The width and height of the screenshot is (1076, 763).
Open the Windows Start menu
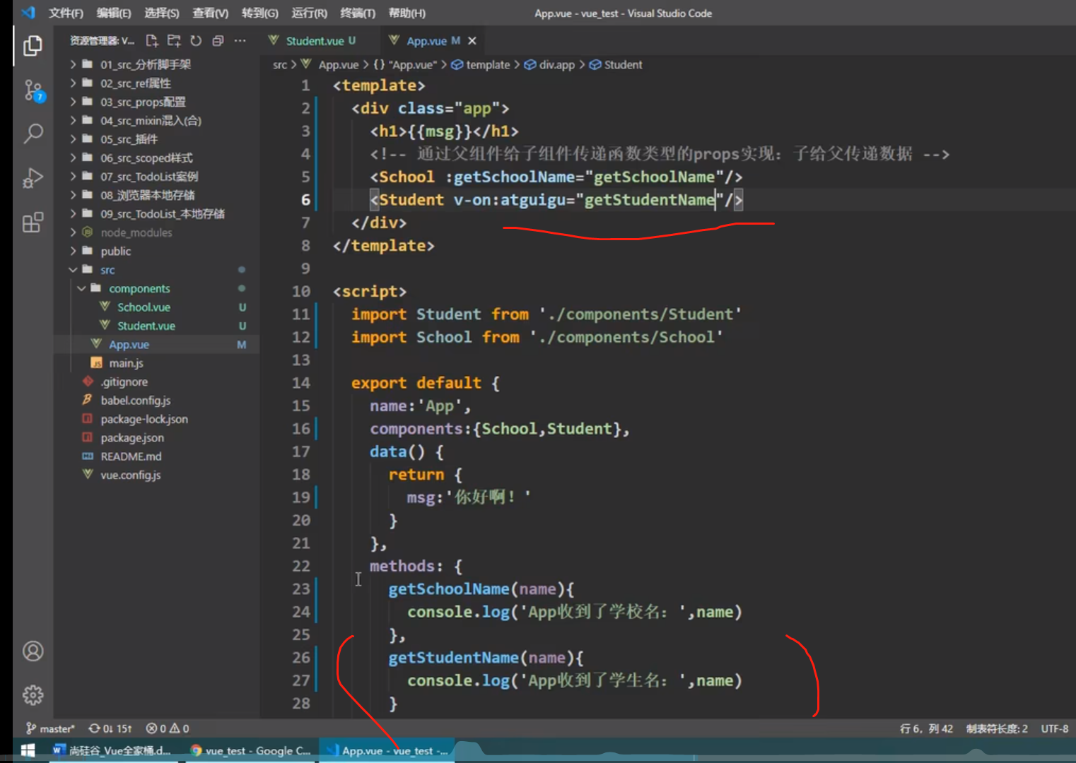tap(28, 750)
